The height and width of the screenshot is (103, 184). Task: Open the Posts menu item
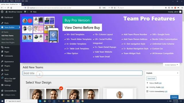pyautogui.click(x=6, y=23)
